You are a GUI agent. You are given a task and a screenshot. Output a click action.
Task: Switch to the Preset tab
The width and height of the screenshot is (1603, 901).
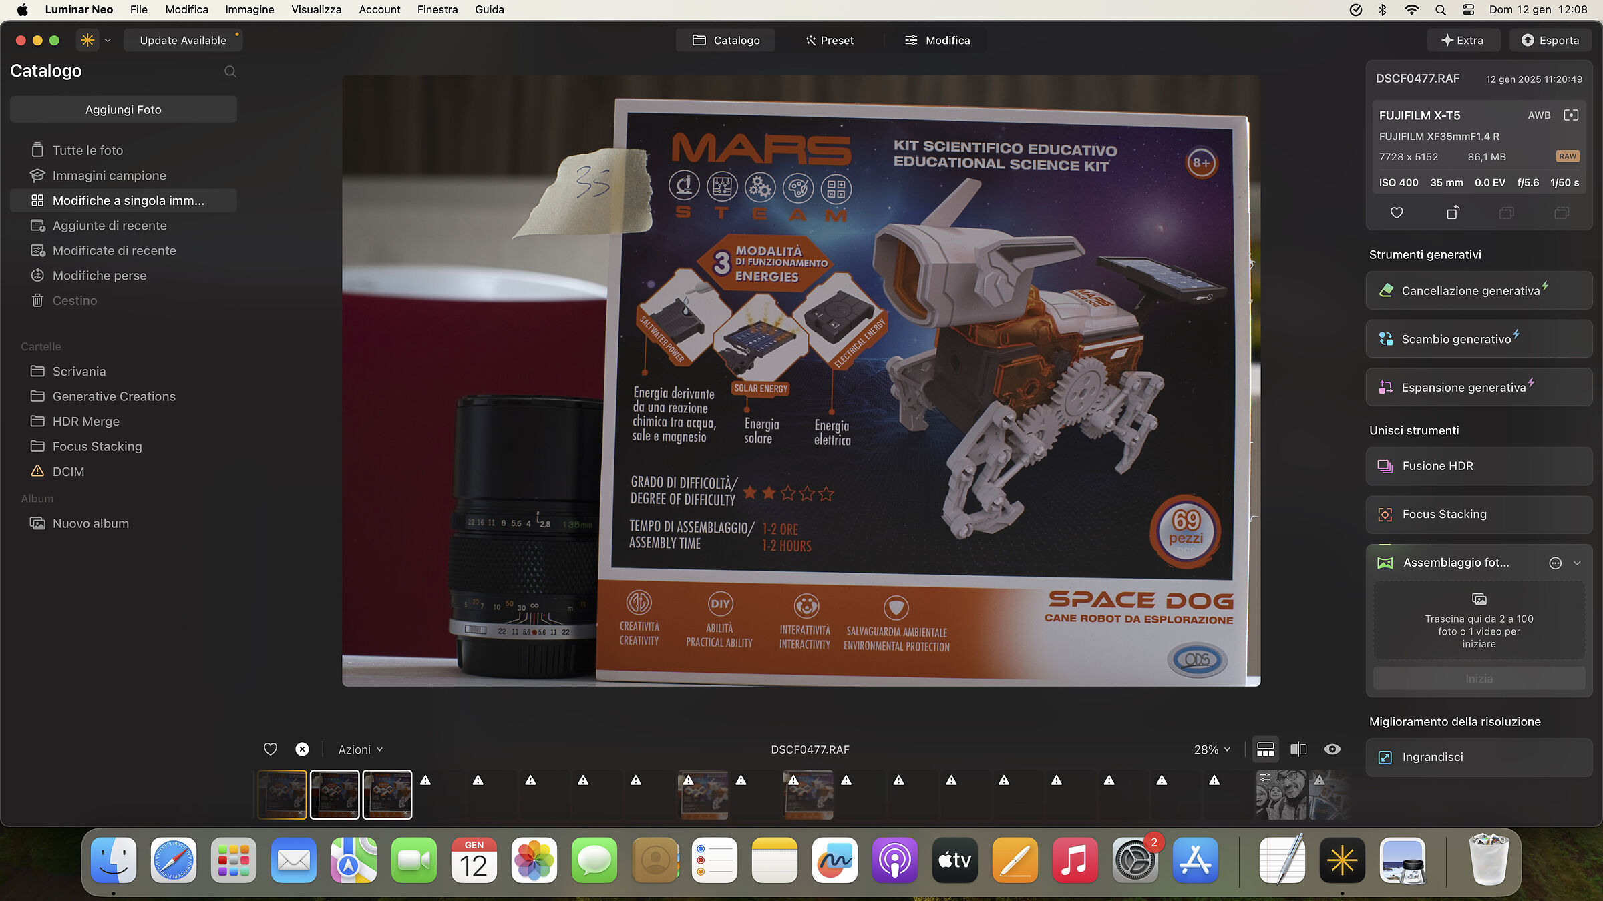[830, 40]
